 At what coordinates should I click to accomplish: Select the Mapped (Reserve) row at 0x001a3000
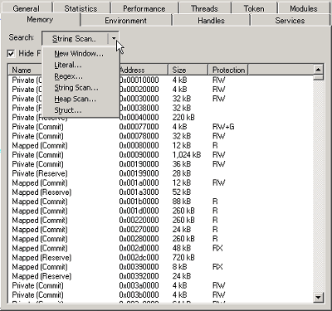pyautogui.click(x=161, y=192)
